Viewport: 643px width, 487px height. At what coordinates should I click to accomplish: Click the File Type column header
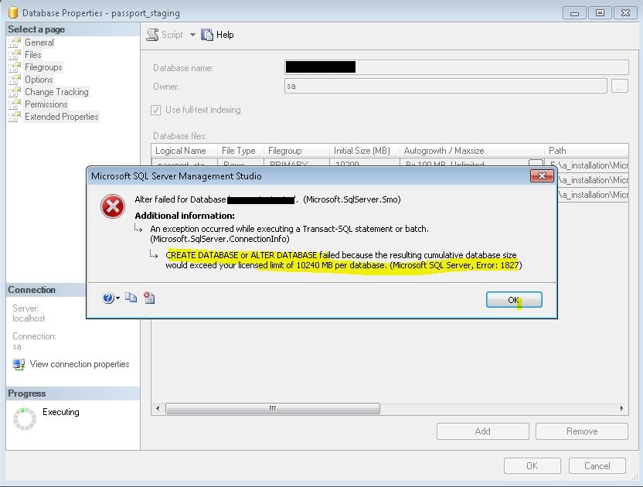(x=239, y=151)
